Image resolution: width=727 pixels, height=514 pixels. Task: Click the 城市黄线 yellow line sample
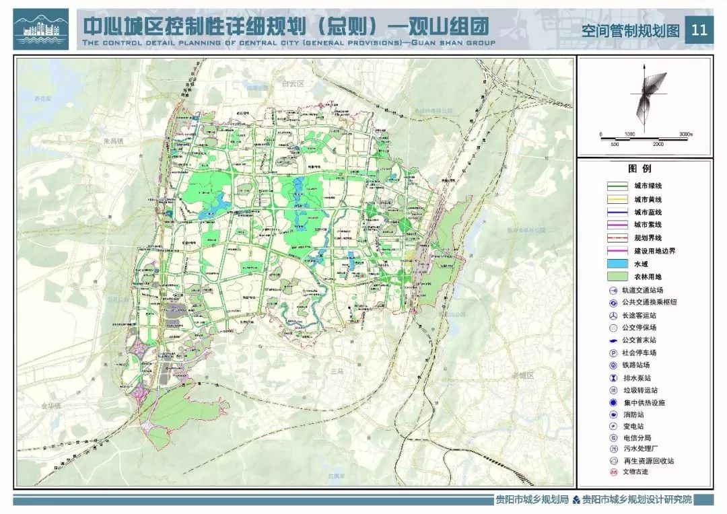pyautogui.click(x=617, y=200)
